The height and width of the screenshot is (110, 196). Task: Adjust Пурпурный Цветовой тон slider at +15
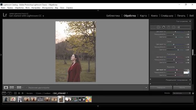click(176, 57)
